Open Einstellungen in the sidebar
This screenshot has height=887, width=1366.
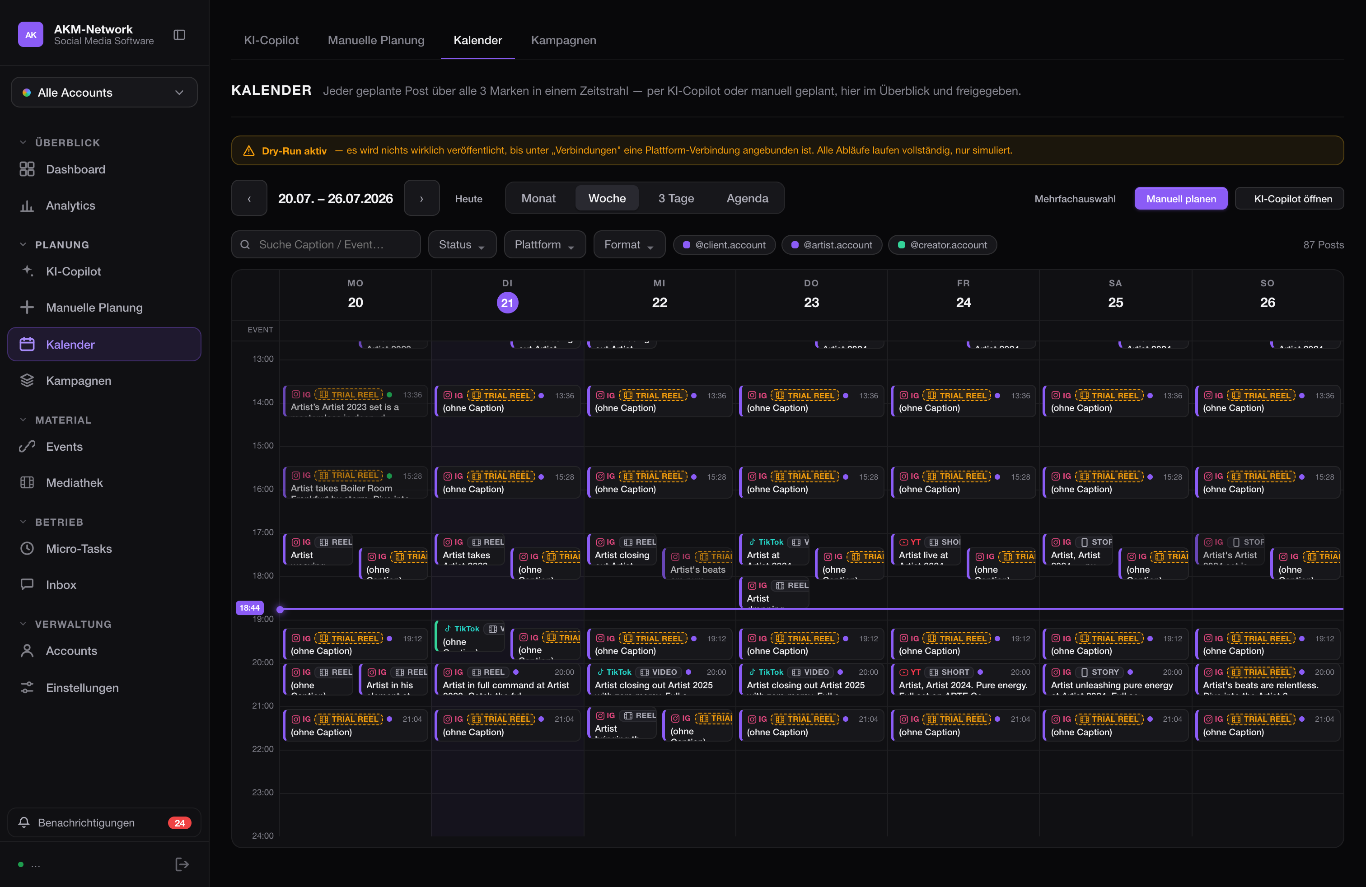[x=104, y=687]
